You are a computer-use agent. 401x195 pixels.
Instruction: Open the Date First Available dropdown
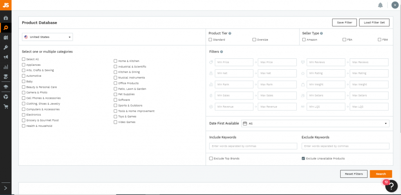(315, 123)
